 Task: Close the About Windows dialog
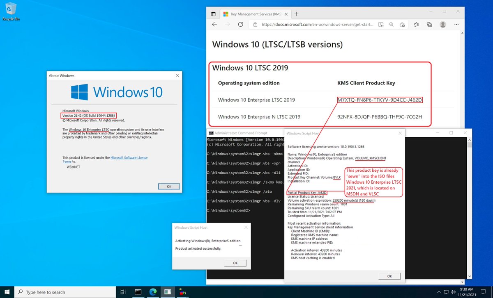click(177, 75)
